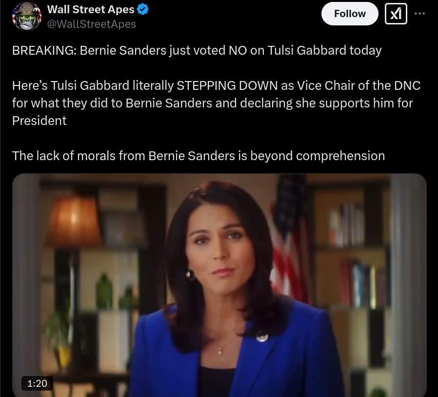
Task: Open the Wall Street Apes profile avatar
Action: click(27, 16)
